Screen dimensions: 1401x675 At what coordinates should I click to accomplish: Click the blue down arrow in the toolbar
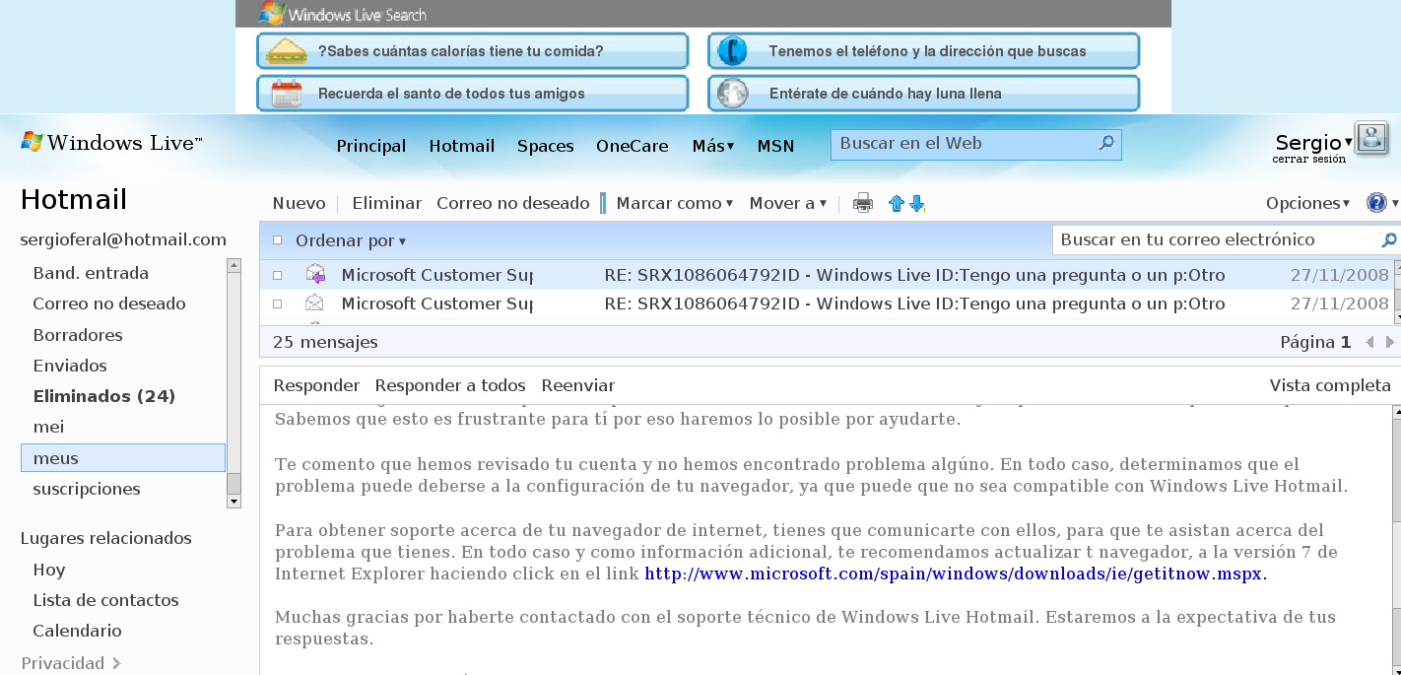coord(917,203)
